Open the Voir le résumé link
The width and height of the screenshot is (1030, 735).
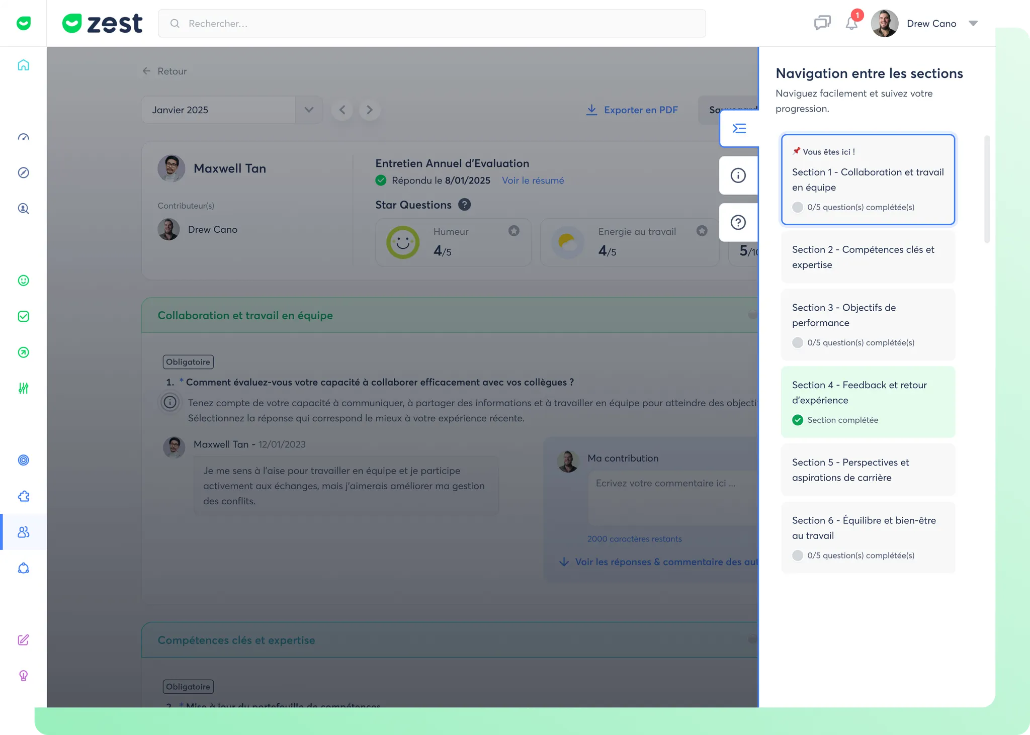(533, 180)
